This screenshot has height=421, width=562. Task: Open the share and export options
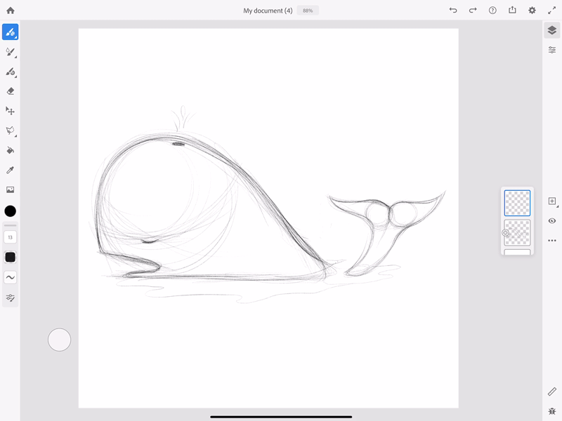[x=511, y=11]
